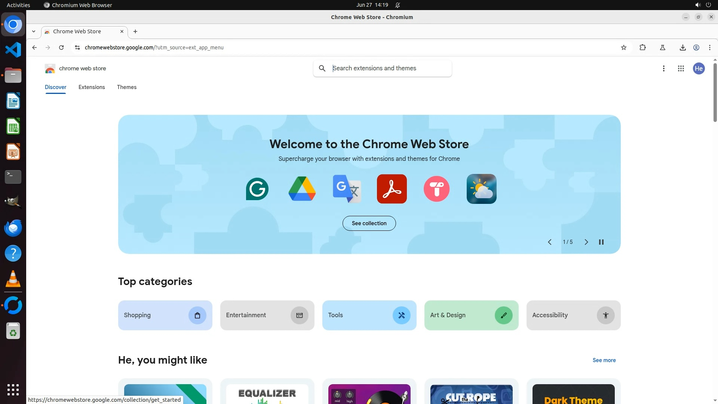718x404 pixels.
Task: Click the weather extension icon in the banner
Action: pyautogui.click(x=481, y=189)
